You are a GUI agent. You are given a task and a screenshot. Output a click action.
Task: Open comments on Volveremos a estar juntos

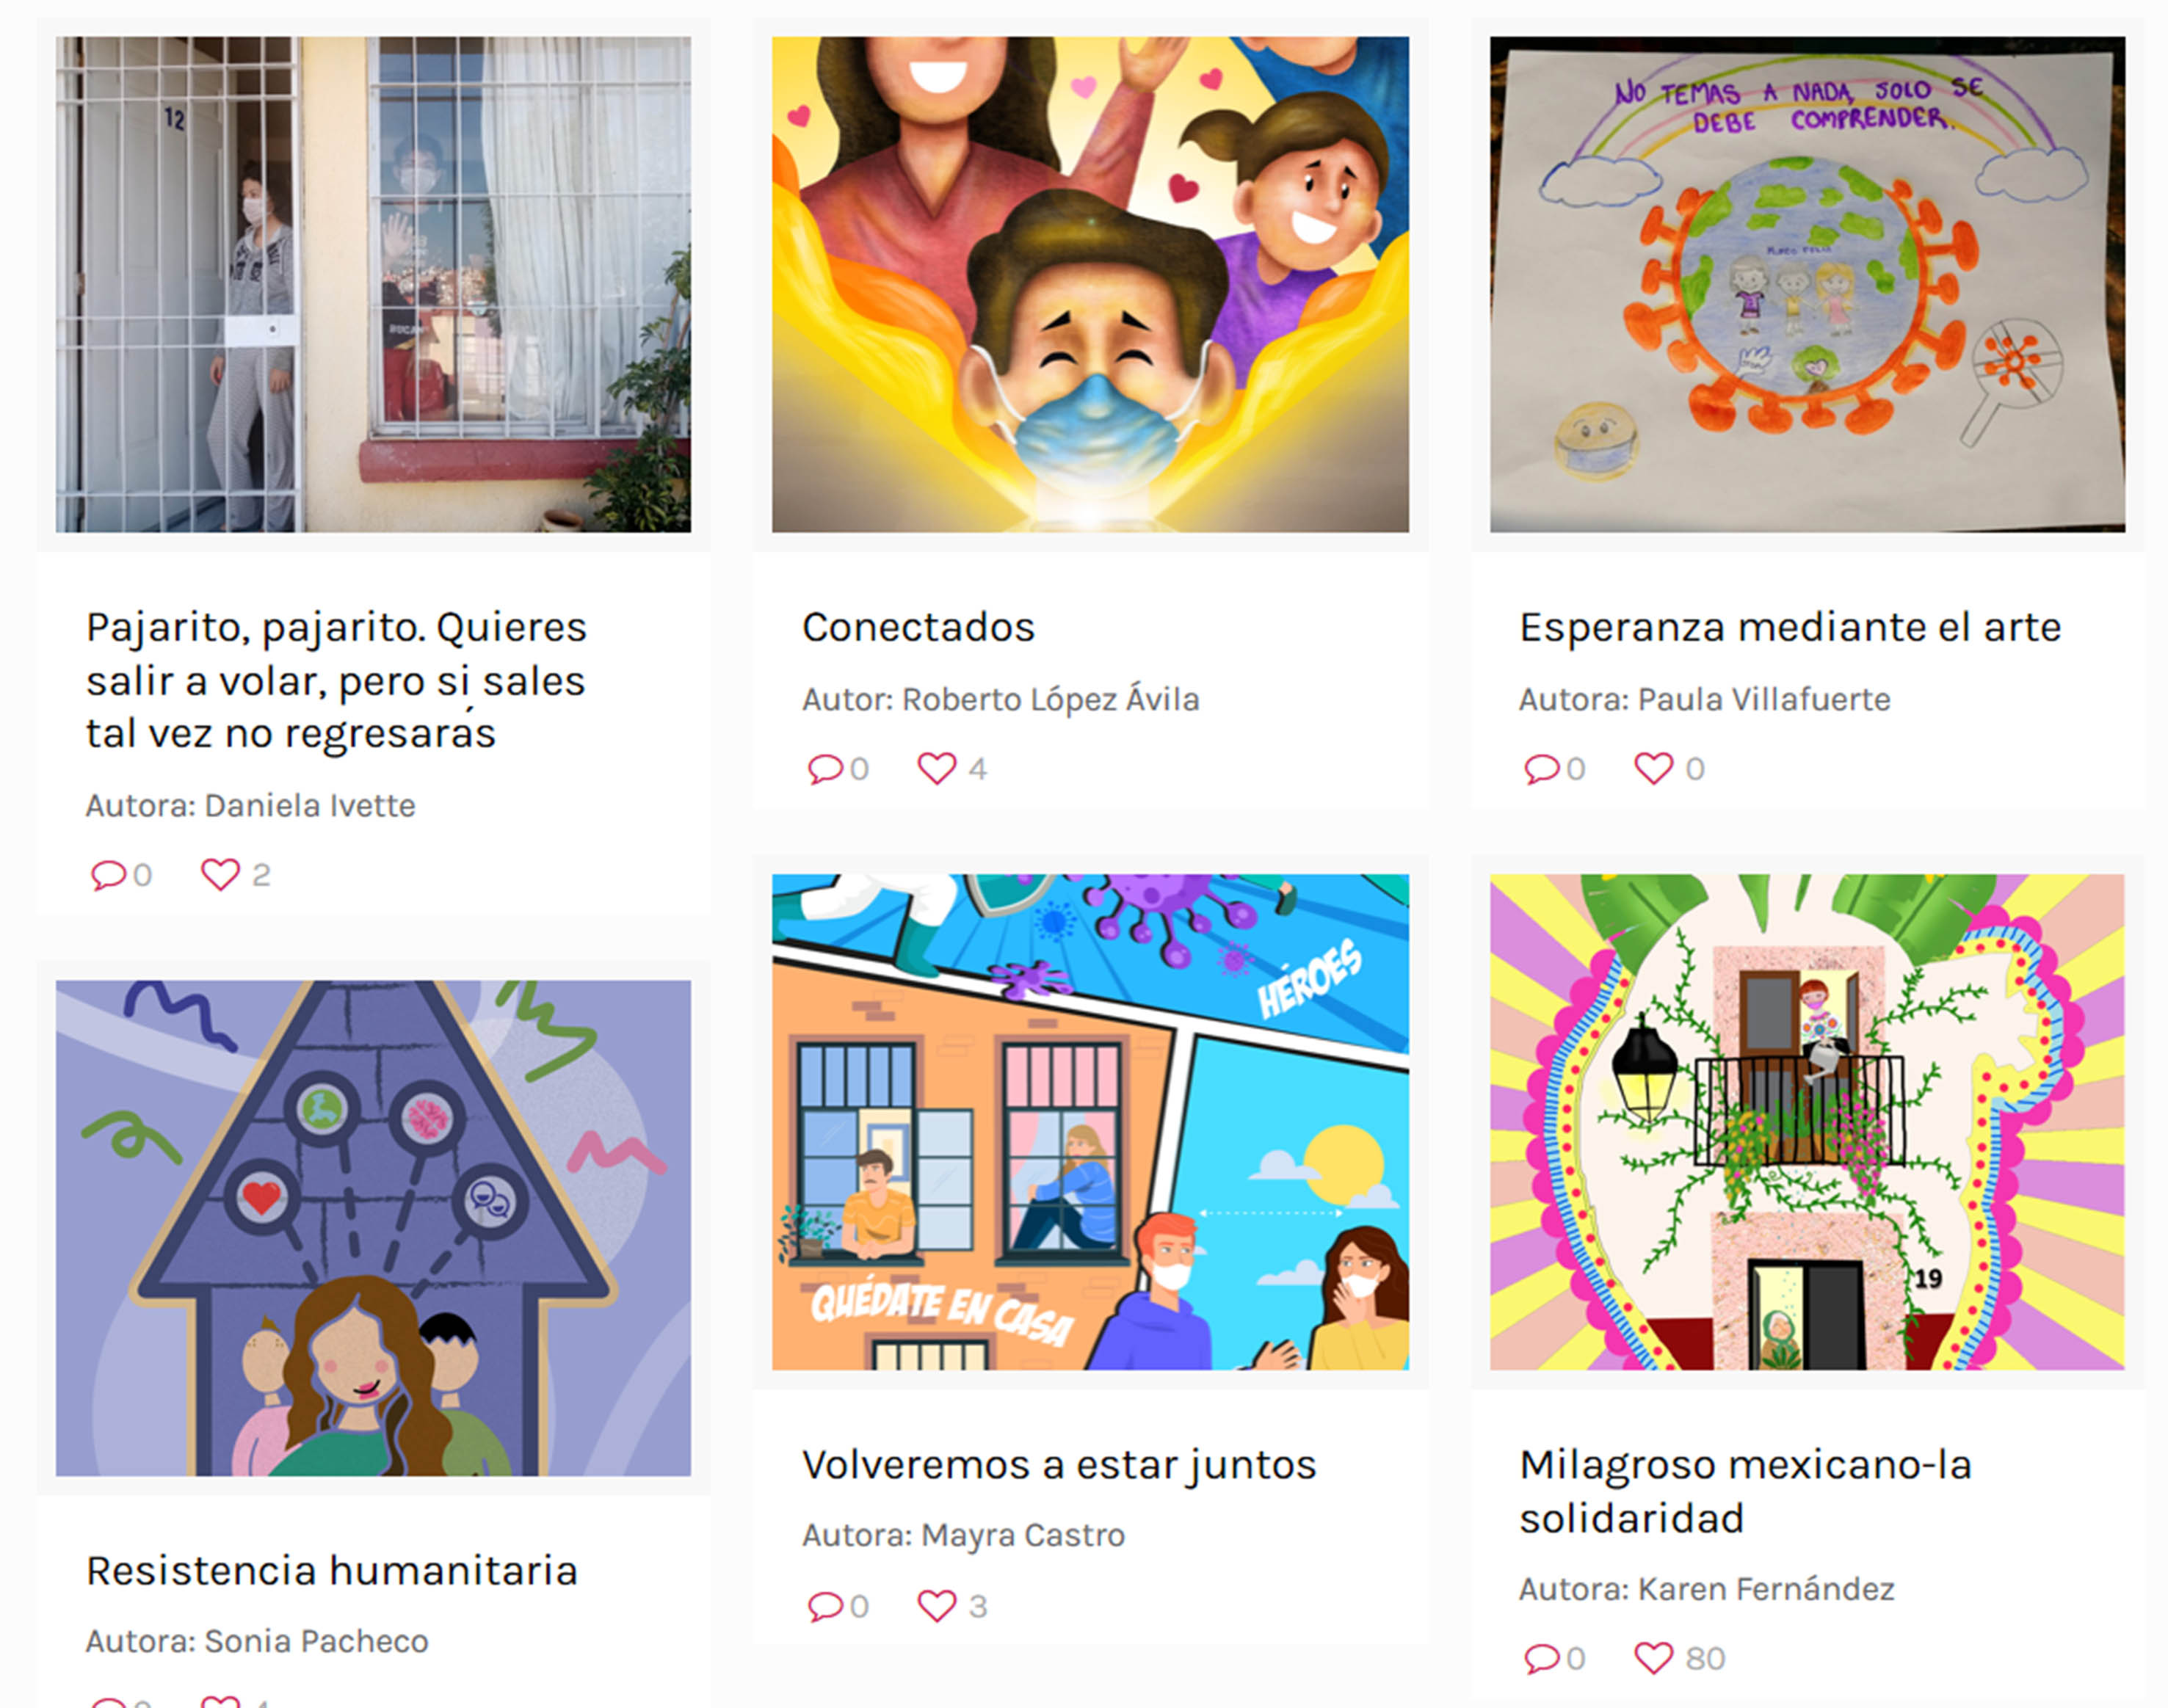point(825,1607)
